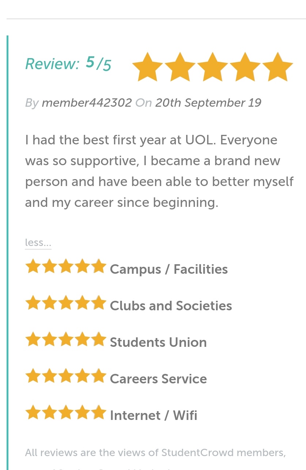
Task: Click the third large star of overall rating
Action: [x=212, y=67]
